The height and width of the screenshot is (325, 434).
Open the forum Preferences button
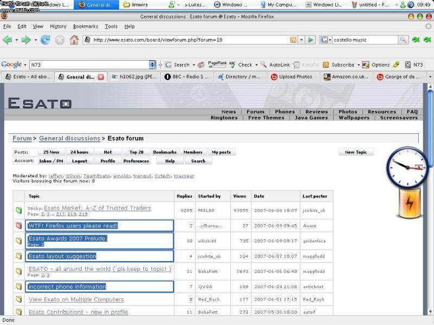coord(136,161)
